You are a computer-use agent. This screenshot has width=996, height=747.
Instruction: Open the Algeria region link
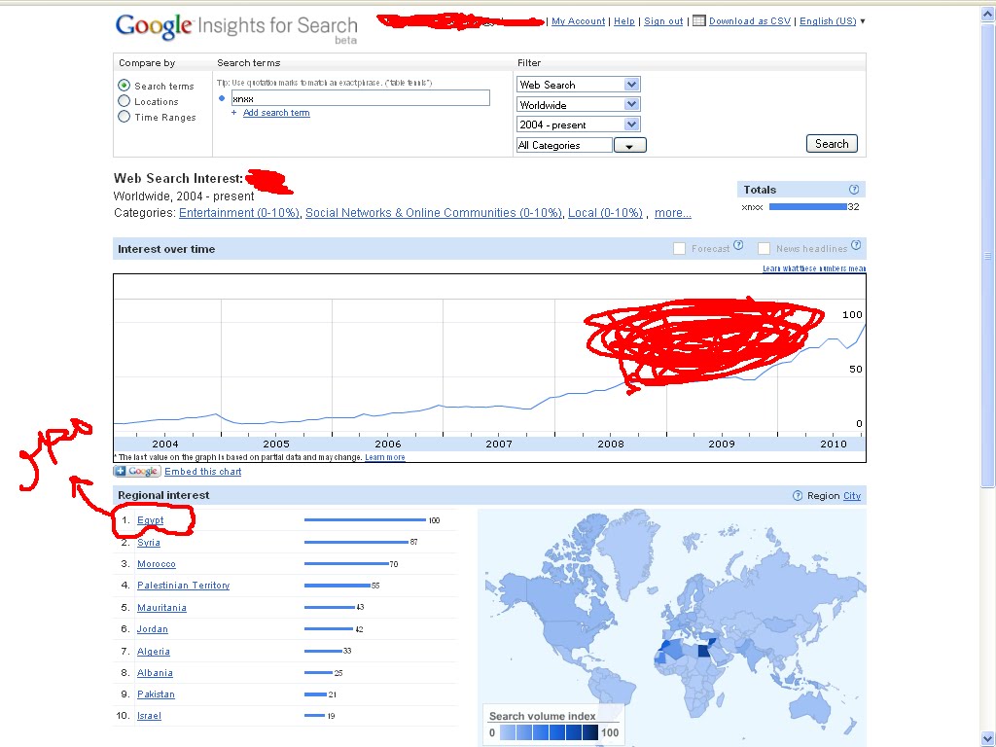pyautogui.click(x=154, y=652)
